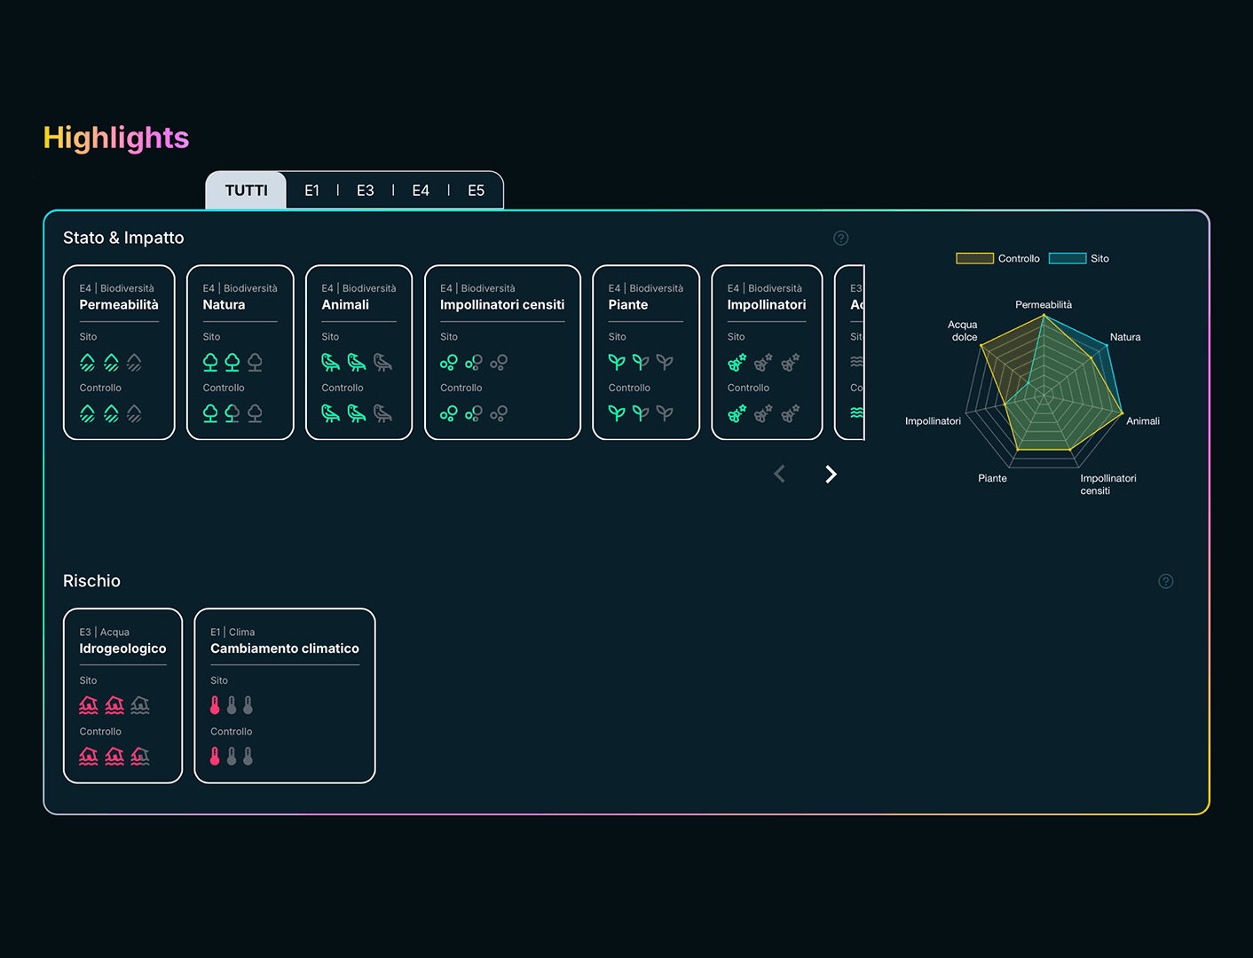1253x958 pixels.
Task: Switch to the E3 tab
Action: pos(365,191)
